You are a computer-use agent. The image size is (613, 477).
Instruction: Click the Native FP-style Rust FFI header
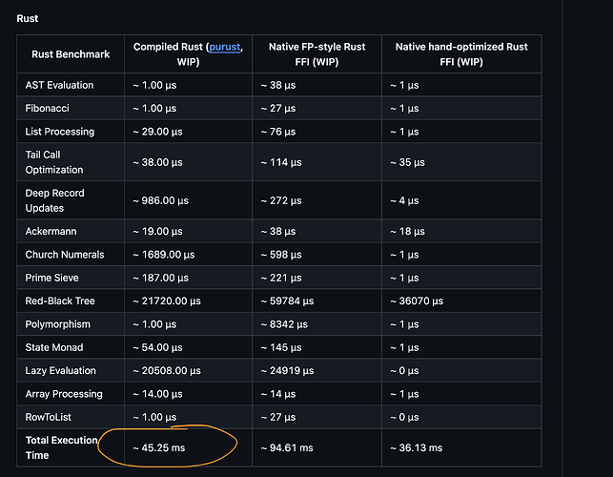(x=317, y=54)
